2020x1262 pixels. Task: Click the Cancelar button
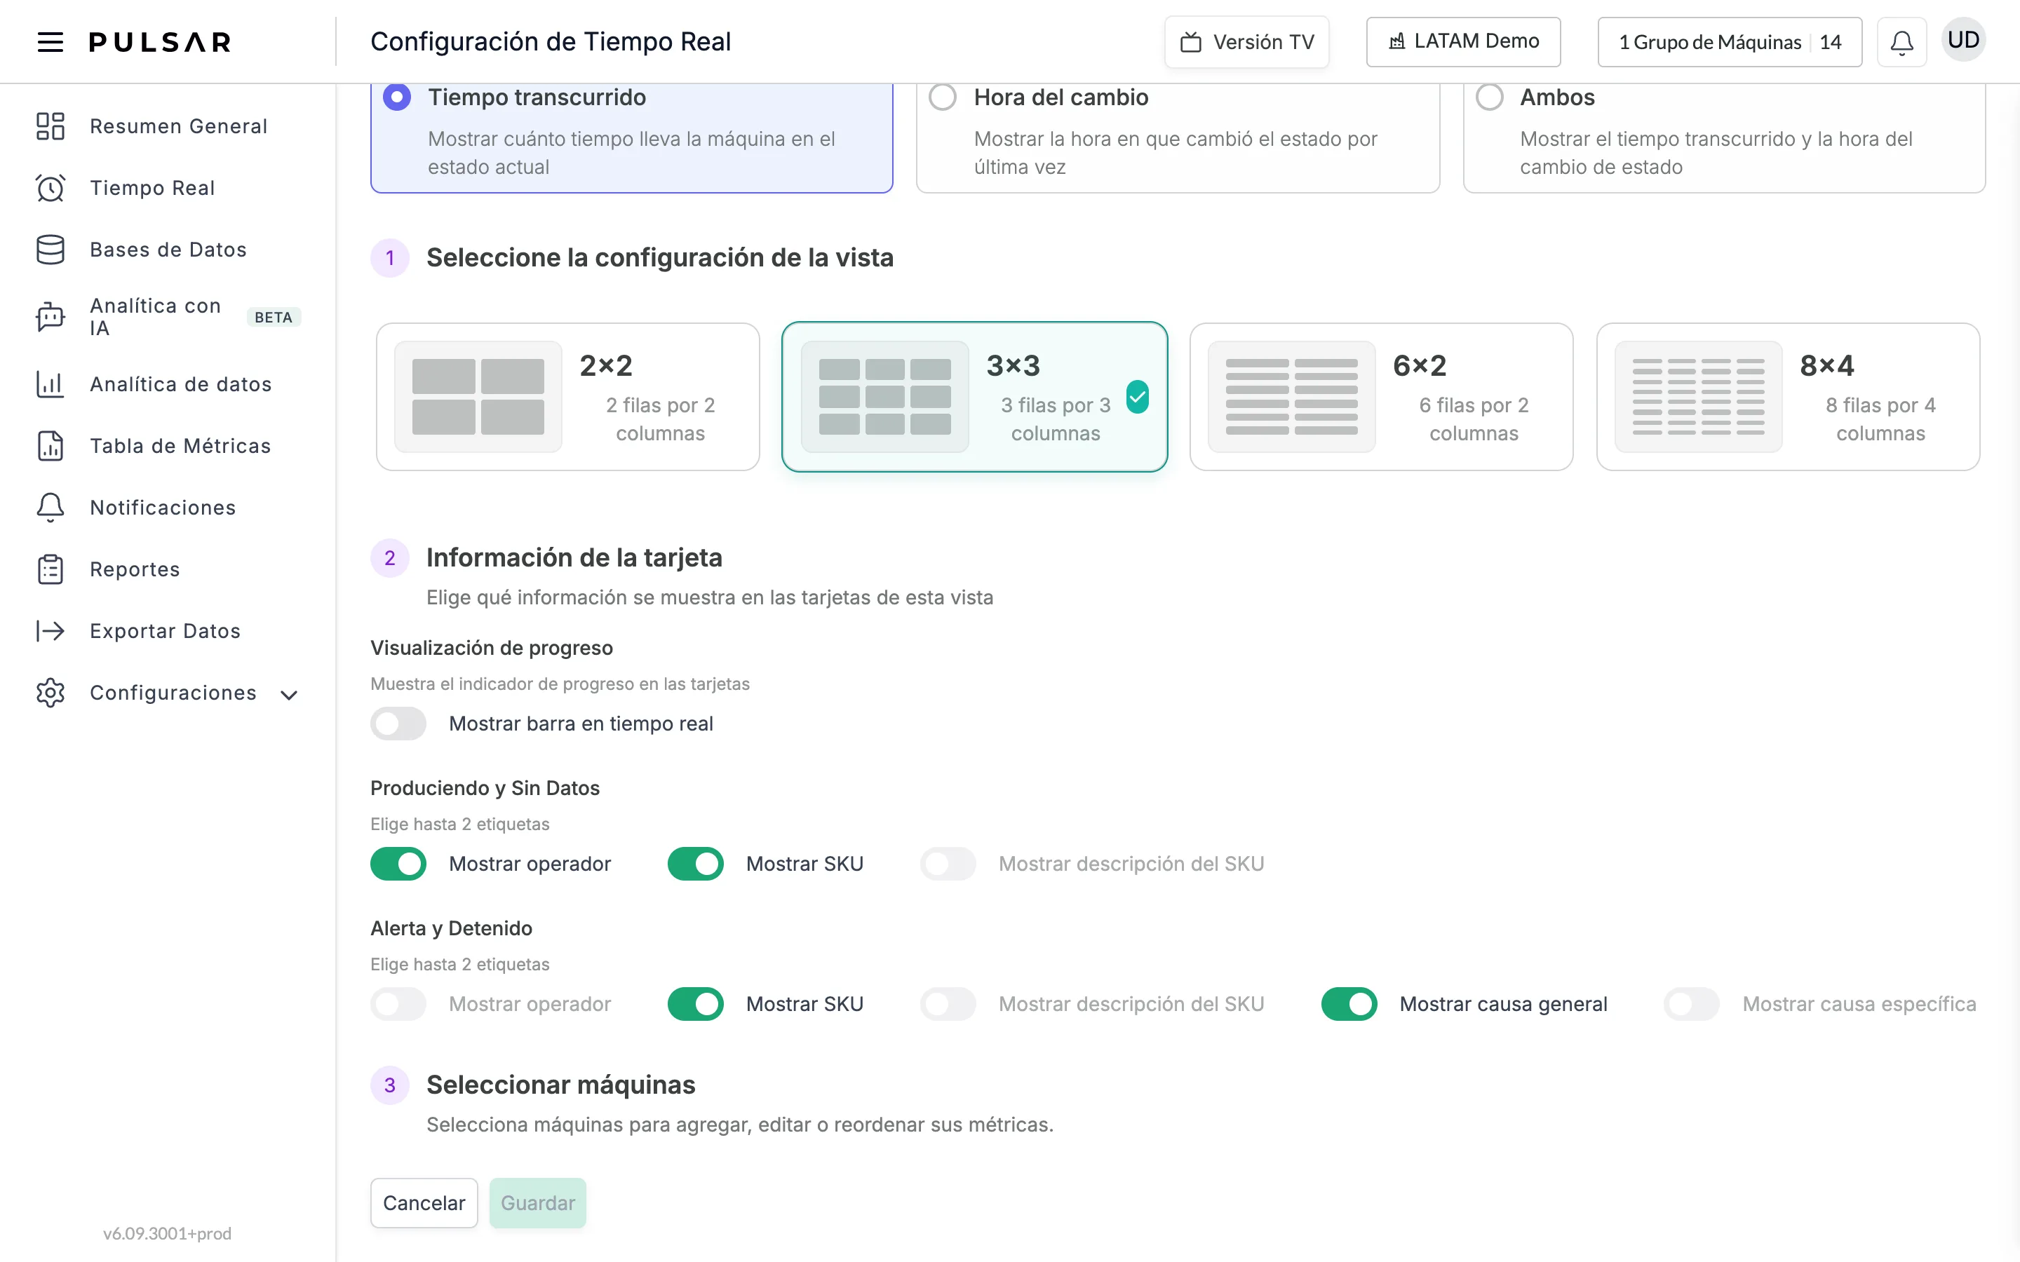pyautogui.click(x=424, y=1202)
